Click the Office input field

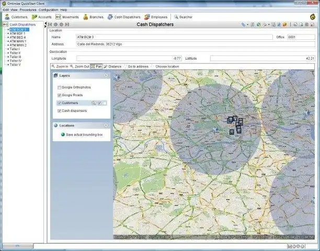point(301,37)
